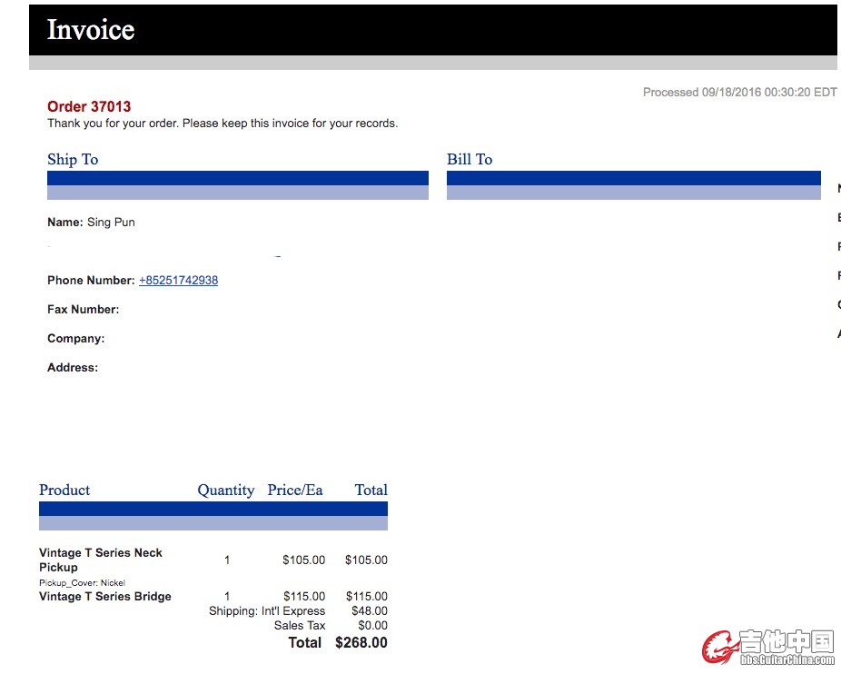Select the Vintage T Series Bridge item

point(104,597)
